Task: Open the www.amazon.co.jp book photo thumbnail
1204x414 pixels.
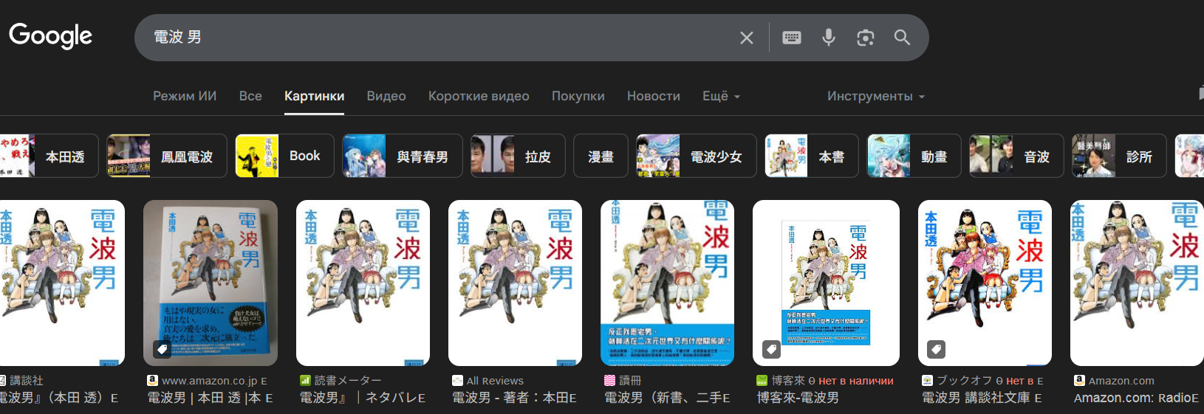Action: 211,283
